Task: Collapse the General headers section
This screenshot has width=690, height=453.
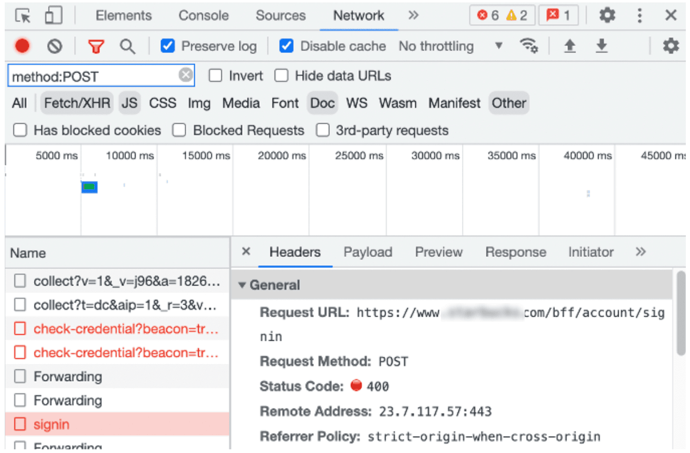Action: coord(243,285)
